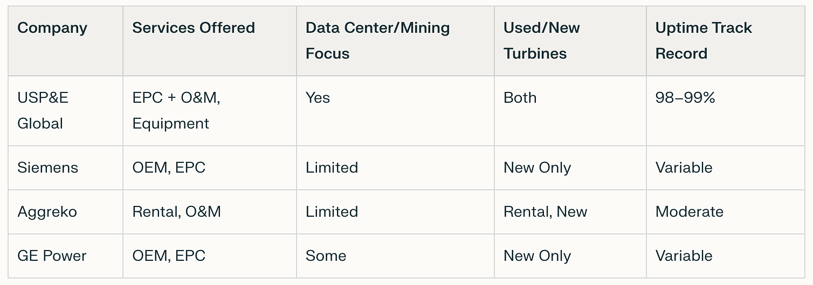Viewport: 813px width, 285px height.
Task: Click the Company column header
Action: [52, 28]
